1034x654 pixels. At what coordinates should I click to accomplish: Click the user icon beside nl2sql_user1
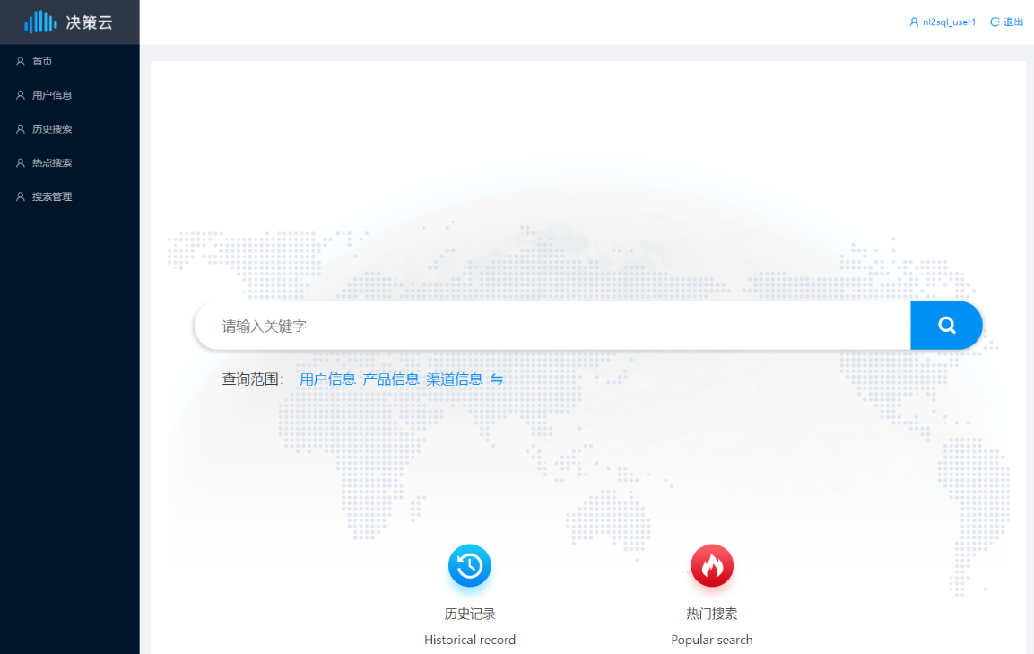(x=914, y=22)
